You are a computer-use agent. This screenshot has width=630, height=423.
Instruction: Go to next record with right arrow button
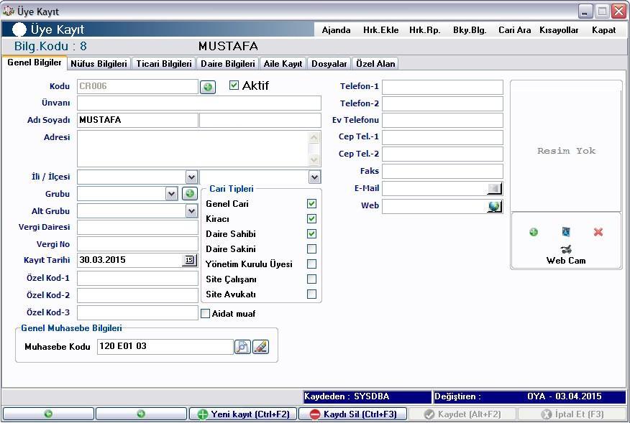pos(141,414)
